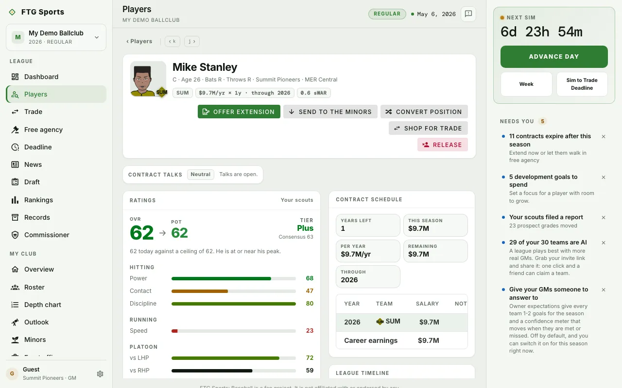
Task: Click Mike Stanley's player avatar
Action: [148, 79]
